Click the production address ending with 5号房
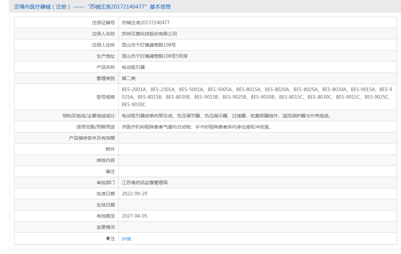Screen dimensions: 401x254 point(155,56)
